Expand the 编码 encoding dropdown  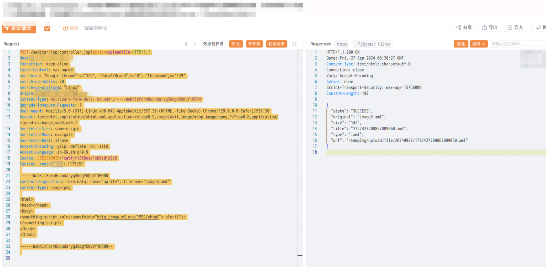[479, 44]
